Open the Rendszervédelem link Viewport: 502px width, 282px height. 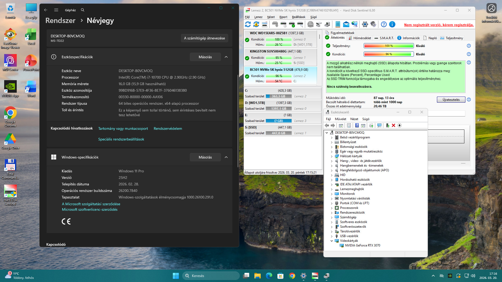pyautogui.click(x=168, y=128)
